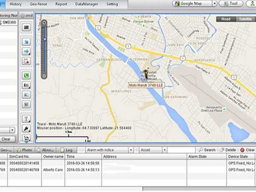The height and width of the screenshot is (192, 256).
Task: Switch to the Photo tab
Action: (24, 150)
